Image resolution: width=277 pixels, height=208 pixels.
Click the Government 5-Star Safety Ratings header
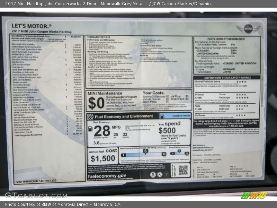[227, 78]
